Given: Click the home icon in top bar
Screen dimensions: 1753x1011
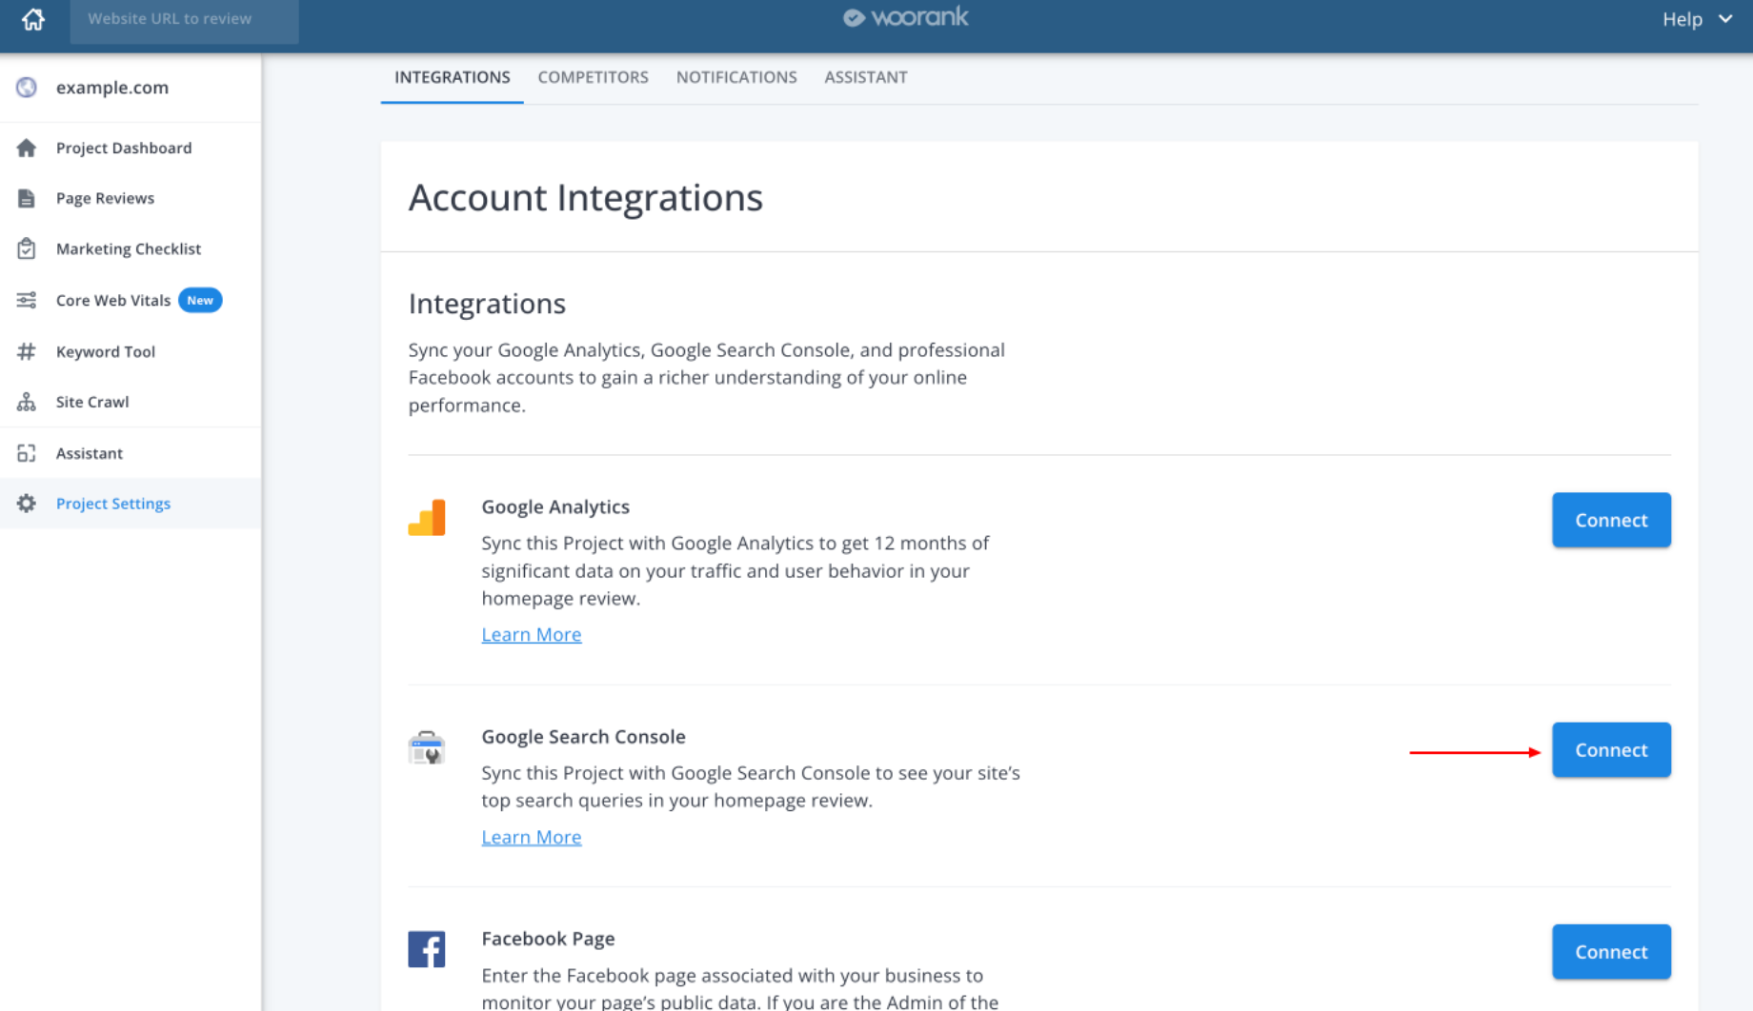Looking at the screenshot, I should (x=33, y=19).
